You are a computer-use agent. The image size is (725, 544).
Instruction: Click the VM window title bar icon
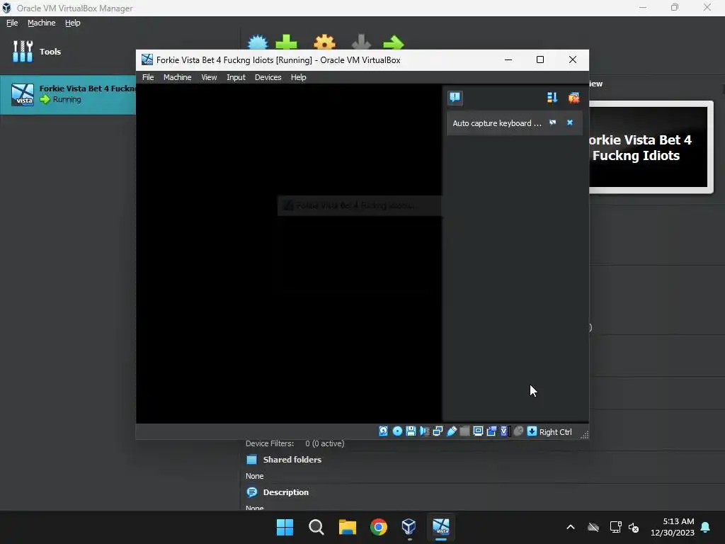[147, 59]
